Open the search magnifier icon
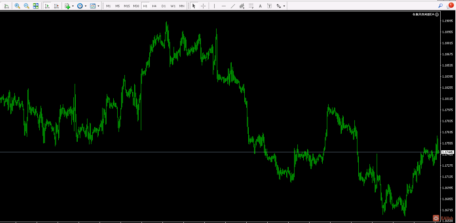The width and height of the screenshot is (456, 223). click(440, 6)
